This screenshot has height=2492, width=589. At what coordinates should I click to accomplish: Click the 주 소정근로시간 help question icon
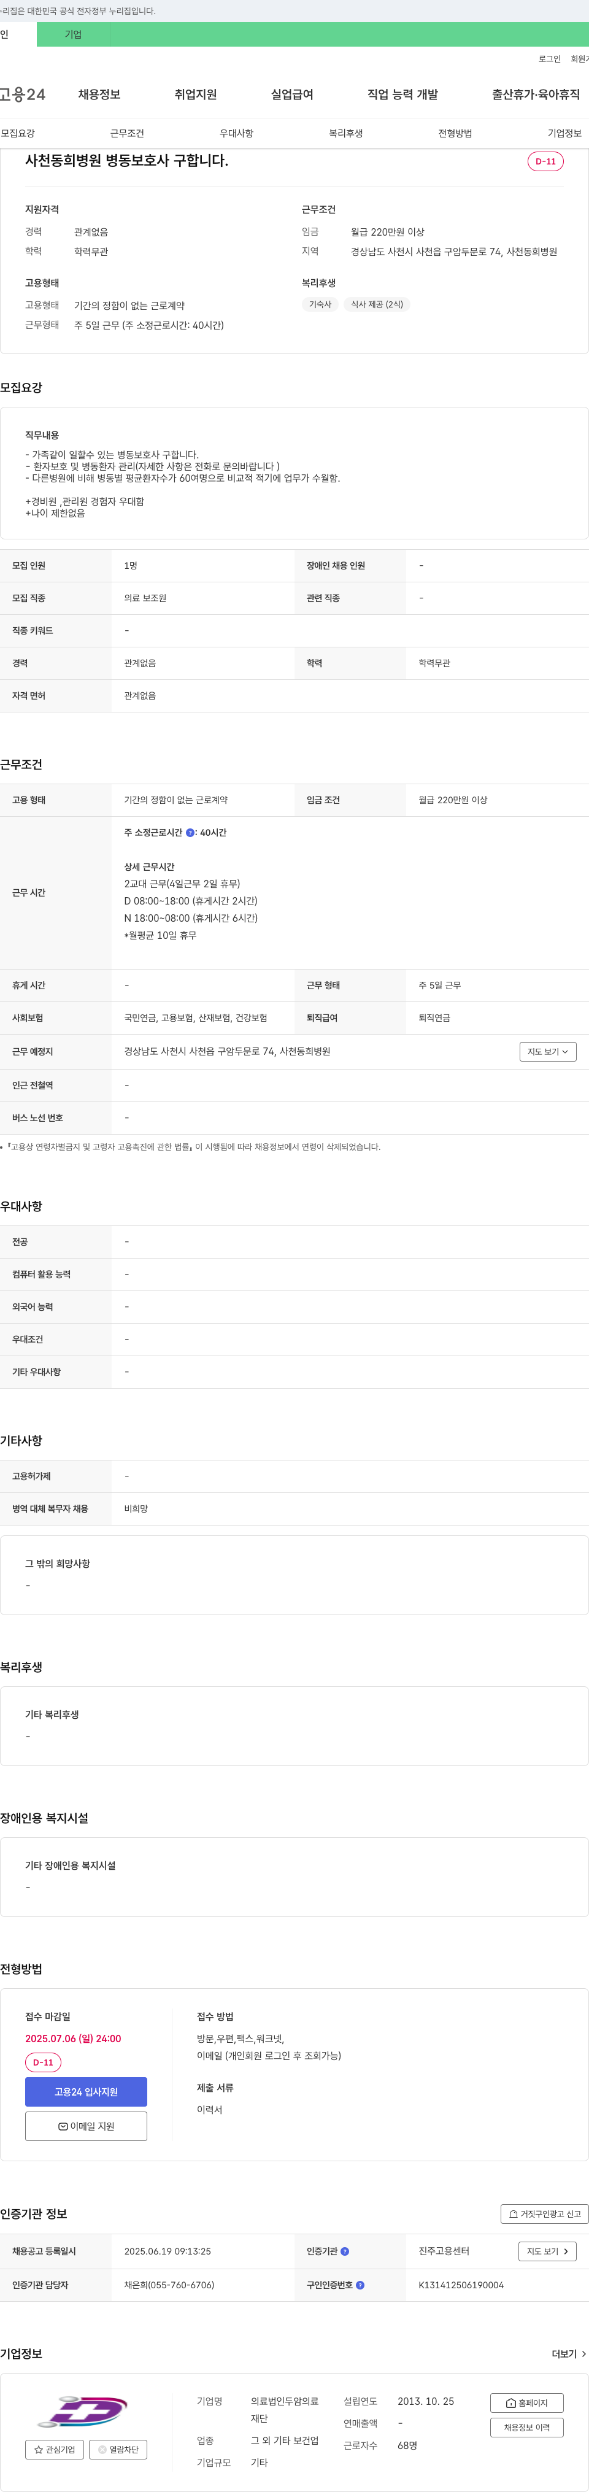click(191, 832)
